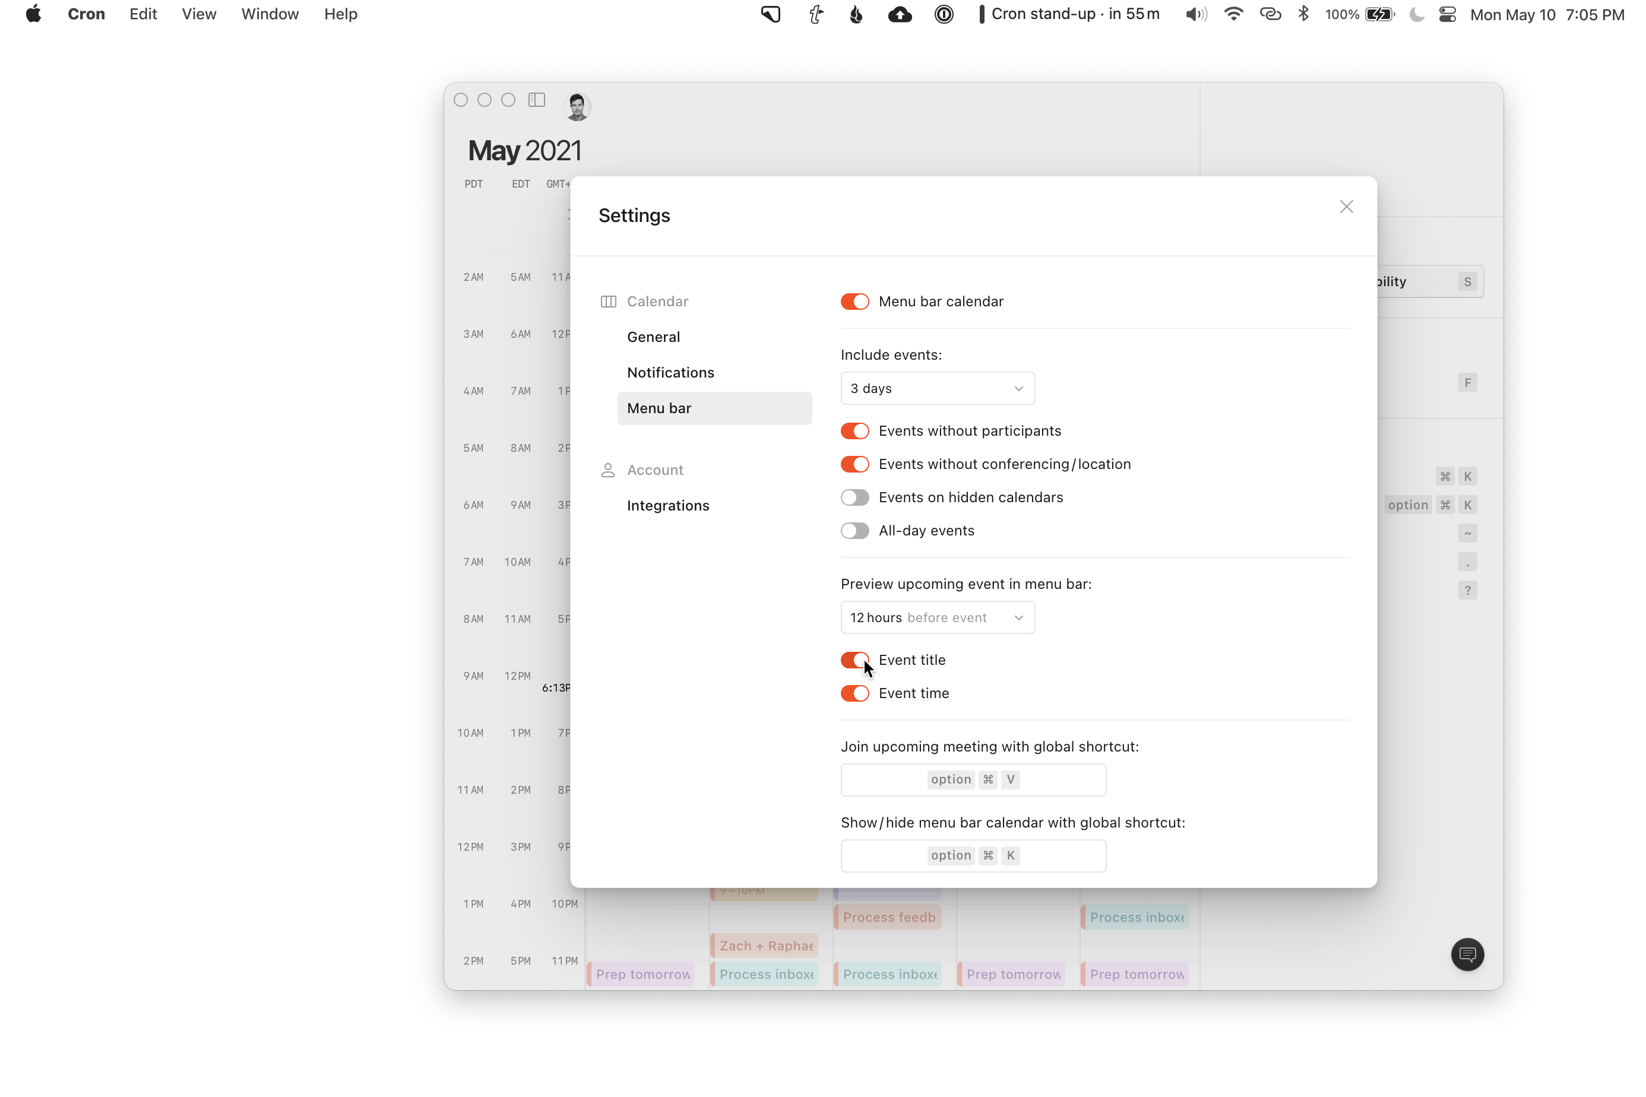Click the 1Password icon in menu bar
The image size is (1646, 1097).
[944, 14]
